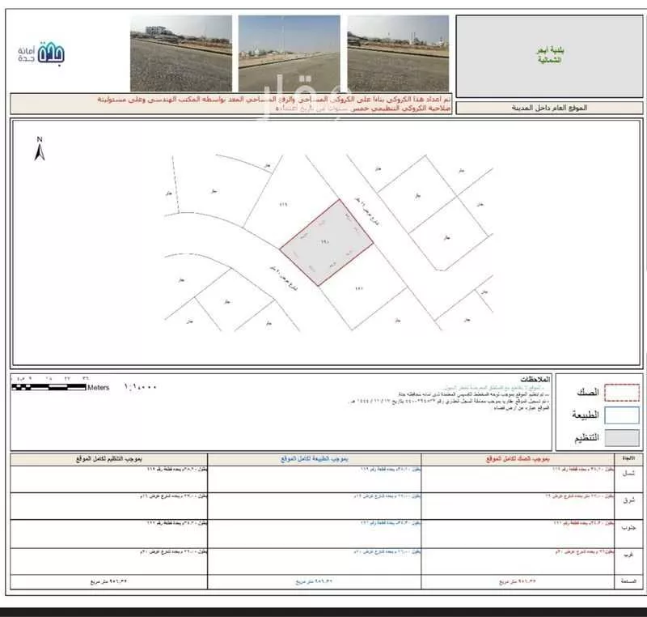Click the area value in the الطبيعة column

[314, 581]
